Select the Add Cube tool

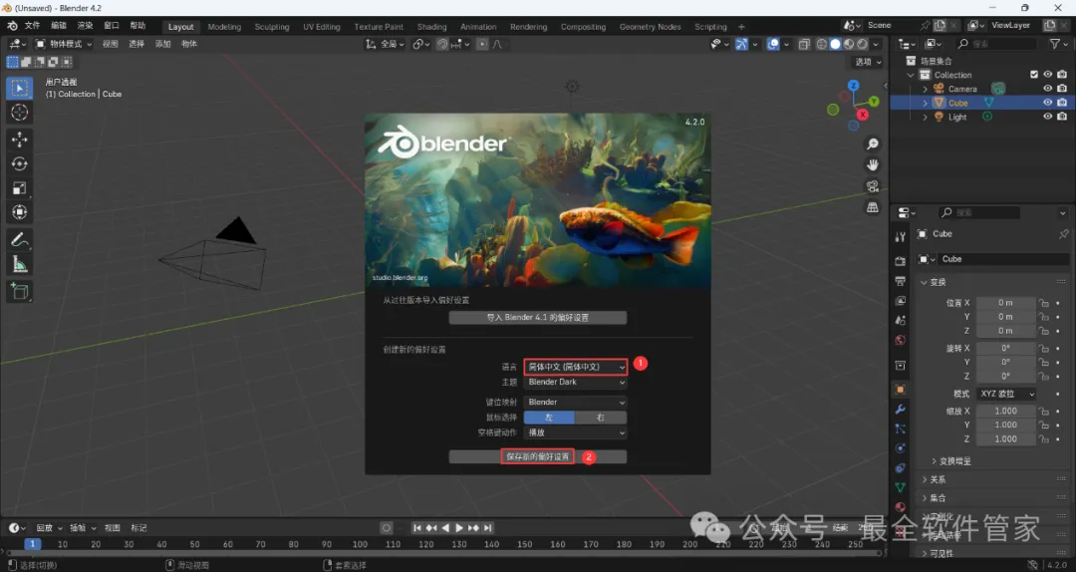tap(19, 291)
